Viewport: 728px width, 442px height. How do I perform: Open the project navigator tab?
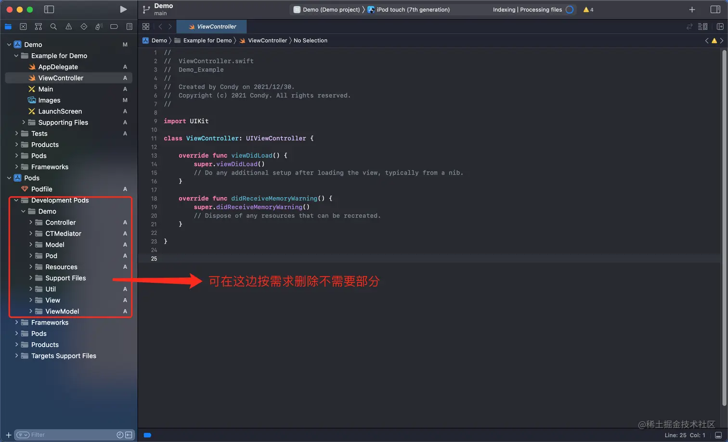pyautogui.click(x=8, y=26)
